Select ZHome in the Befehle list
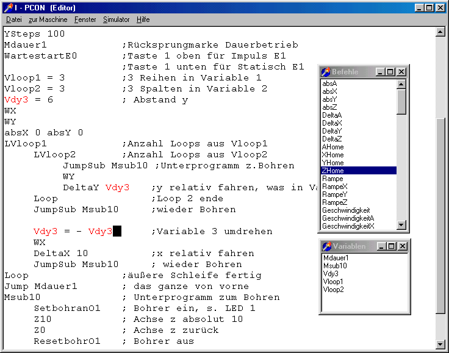 332,171
